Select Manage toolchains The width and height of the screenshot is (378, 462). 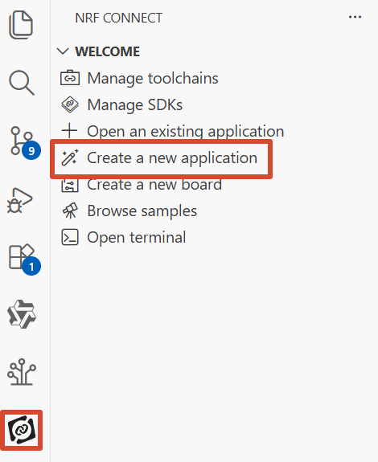tap(139, 79)
